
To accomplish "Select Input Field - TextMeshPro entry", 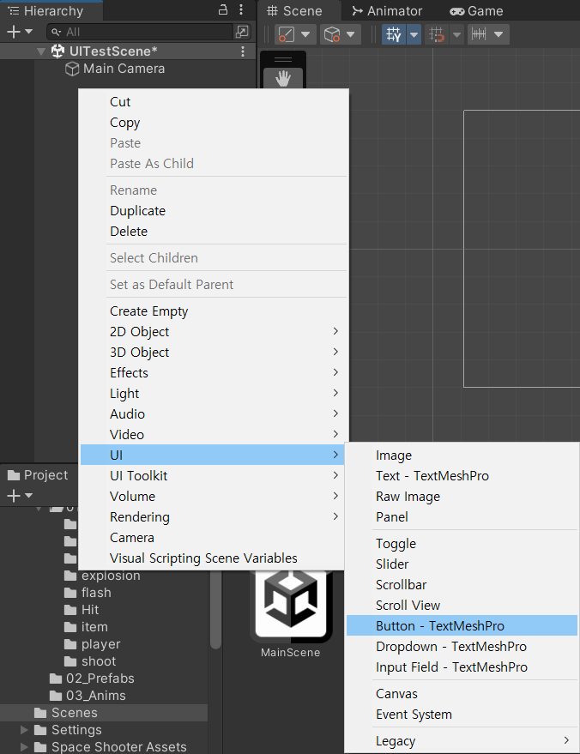I will click(x=462, y=667).
